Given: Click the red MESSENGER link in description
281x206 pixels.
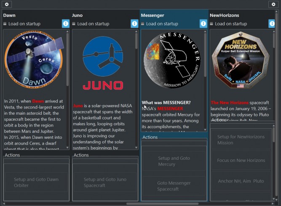Looking at the screenshot, I should tap(170, 108).
